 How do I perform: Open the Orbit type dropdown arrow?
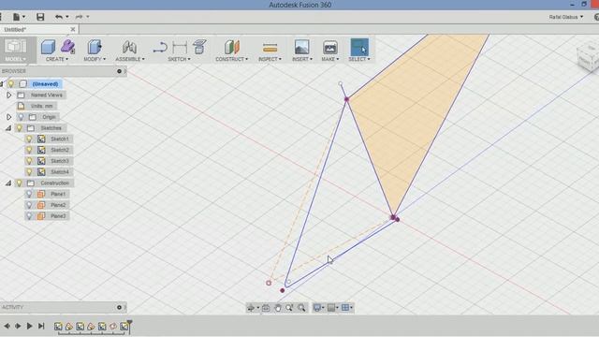tap(258, 308)
